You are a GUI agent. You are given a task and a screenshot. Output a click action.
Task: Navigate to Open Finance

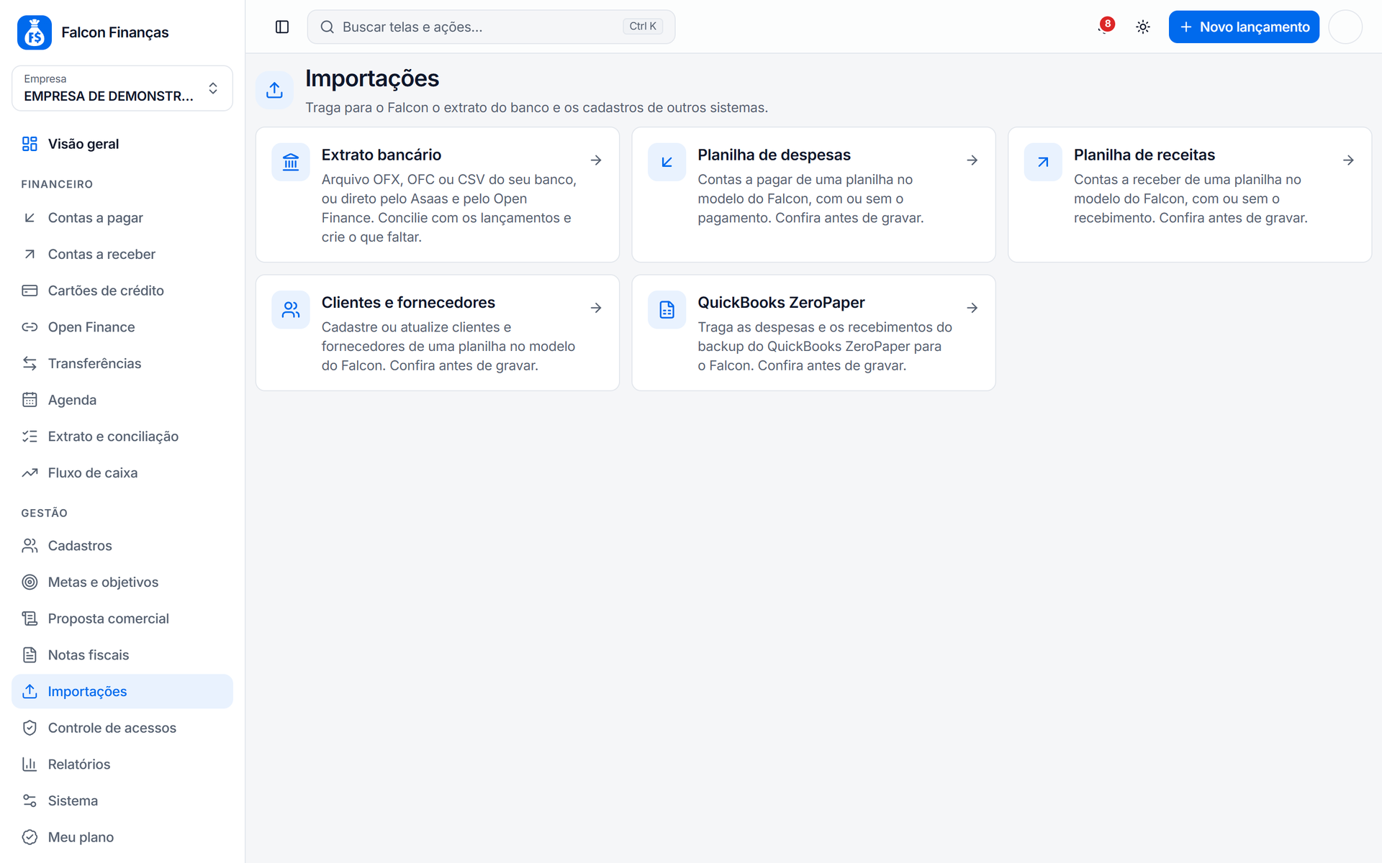(122, 327)
